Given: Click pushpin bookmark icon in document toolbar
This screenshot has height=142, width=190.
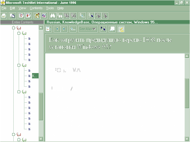Looking at the screenshot, I should click(103, 29).
